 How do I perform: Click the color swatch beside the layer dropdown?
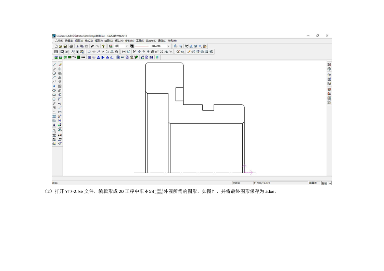pyautogui.click(x=132, y=46)
